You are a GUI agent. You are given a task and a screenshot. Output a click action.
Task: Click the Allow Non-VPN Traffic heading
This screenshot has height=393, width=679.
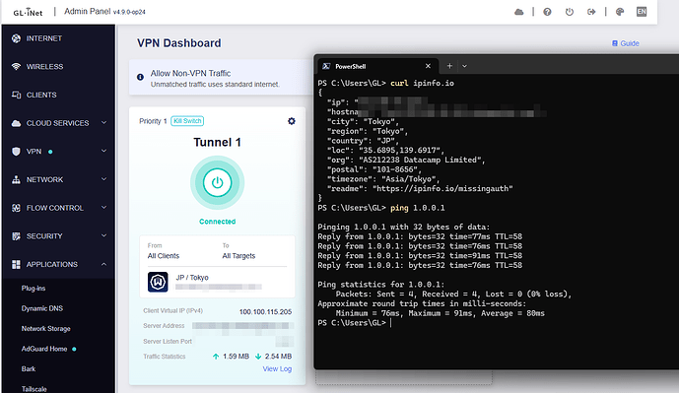pyautogui.click(x=190, y=74)
